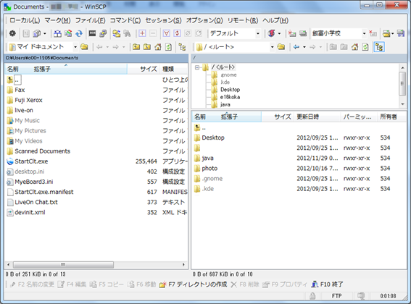The width and height of the screenshot is (411, 304).
Task: Click remote home directory icon
Action: point(354,47)
